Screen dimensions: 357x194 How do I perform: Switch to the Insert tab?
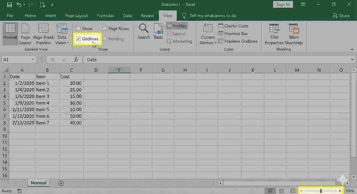click(x=51, y=16)
